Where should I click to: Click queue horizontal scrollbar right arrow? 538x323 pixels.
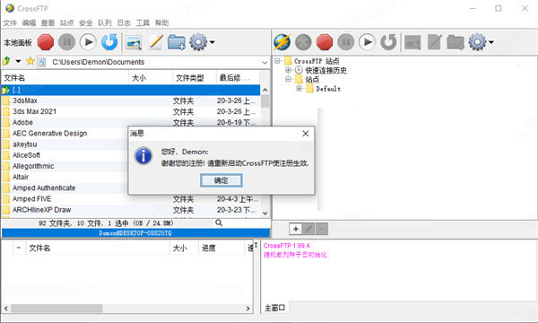coord(248,309)
